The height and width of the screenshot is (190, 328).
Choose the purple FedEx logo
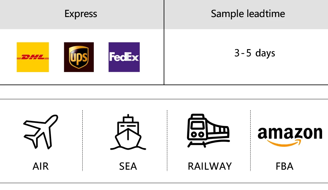(124, 57)
